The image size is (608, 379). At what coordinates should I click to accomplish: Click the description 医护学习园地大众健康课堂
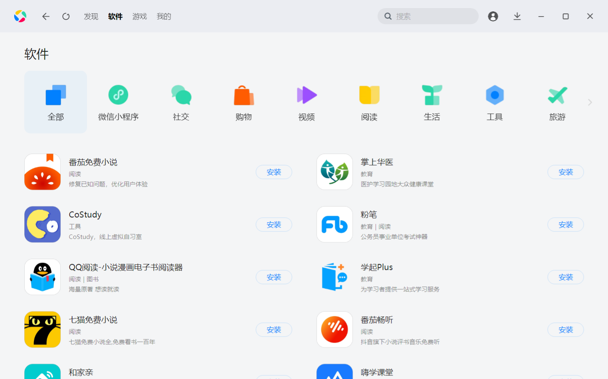397,184
